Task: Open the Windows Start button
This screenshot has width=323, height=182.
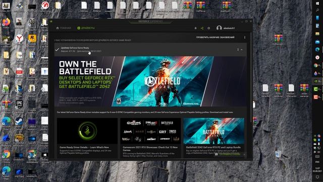Action: click(317, 4)
